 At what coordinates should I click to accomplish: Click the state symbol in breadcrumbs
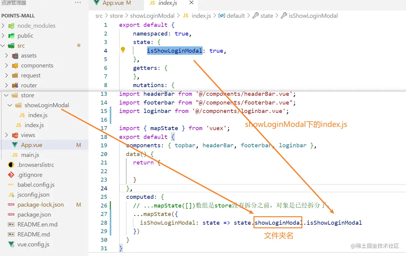coord(263,16)
